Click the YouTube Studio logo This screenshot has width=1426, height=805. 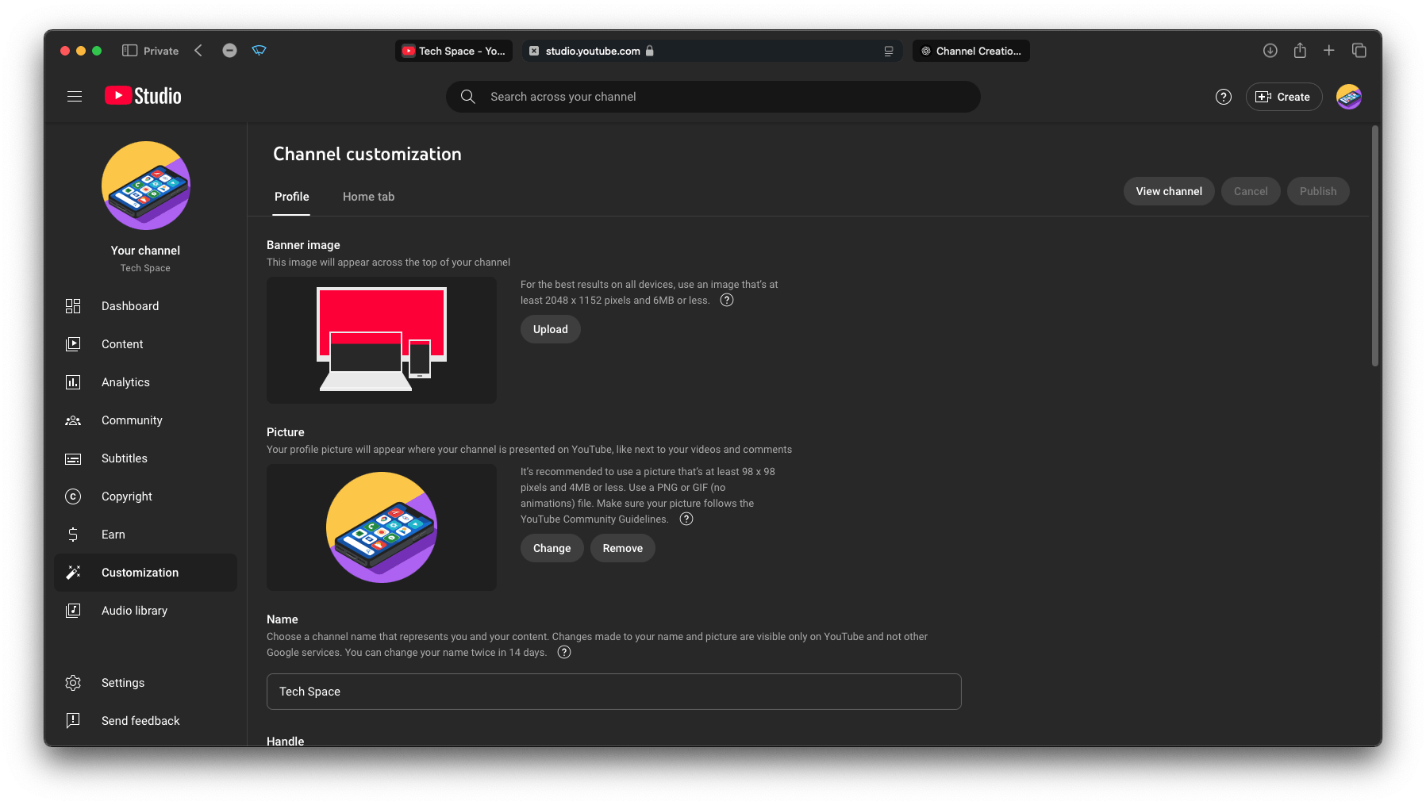coord(144,96)
